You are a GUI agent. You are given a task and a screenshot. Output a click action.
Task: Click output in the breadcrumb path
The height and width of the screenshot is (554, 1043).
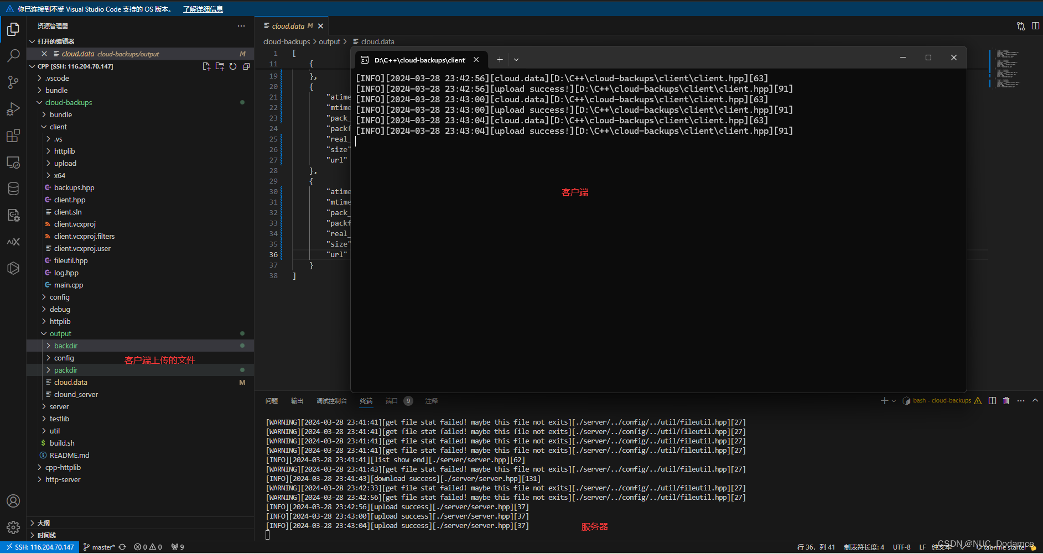pos(329,41)
